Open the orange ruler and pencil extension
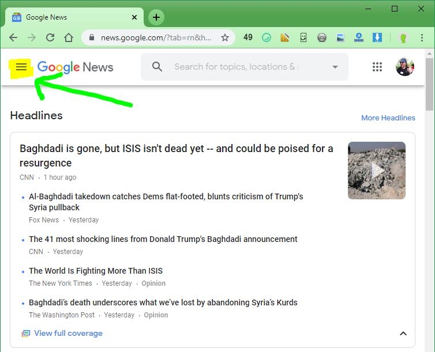Viewport: 435px width, 352px height. pyautogui.click(x=285, y=37)
